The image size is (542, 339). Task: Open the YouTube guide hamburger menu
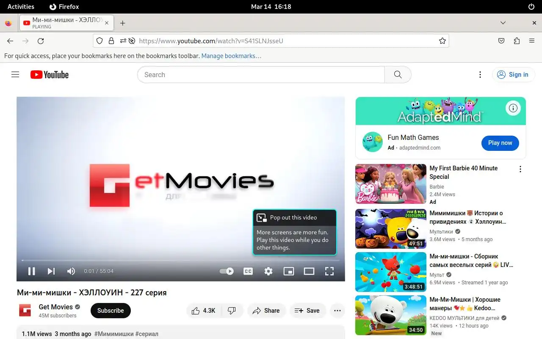(x=15, y=75)
